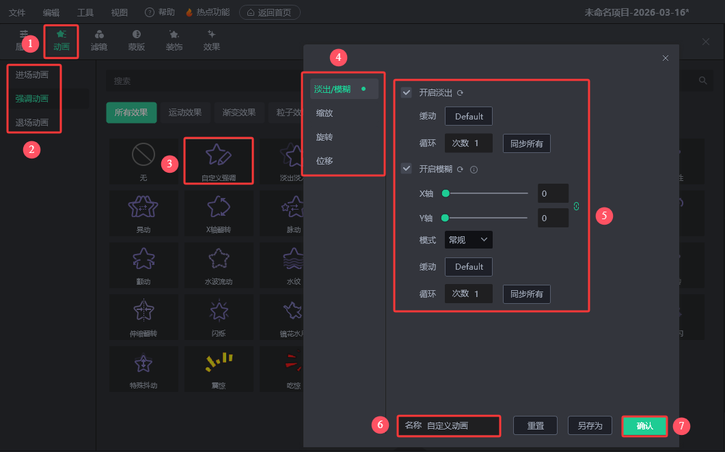Click the 确认 confirm button
The image size is (725, 452).
[644, 425]
